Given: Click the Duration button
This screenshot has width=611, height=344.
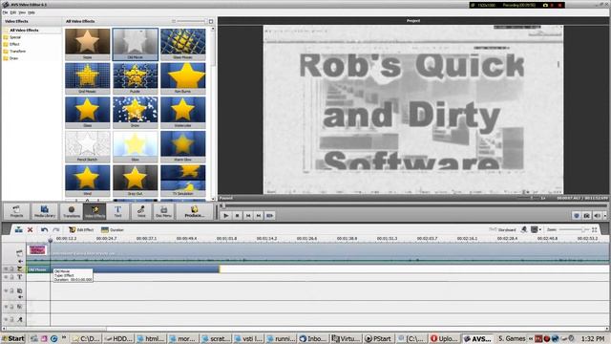Looking at the screenshot, I should tap(113, 229).
